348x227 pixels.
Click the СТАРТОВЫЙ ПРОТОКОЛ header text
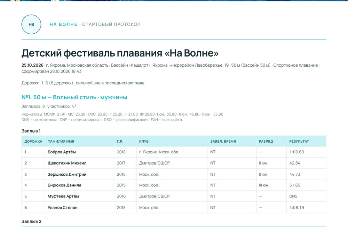(111, 24)
